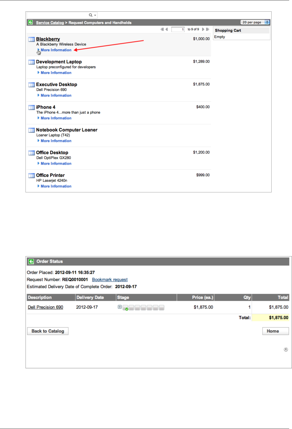Open the 20 per page dropdown
Viewport: 292px width, 429px height.
[x=255, y=22]
